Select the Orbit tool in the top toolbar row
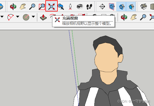 tap(13, 7)
